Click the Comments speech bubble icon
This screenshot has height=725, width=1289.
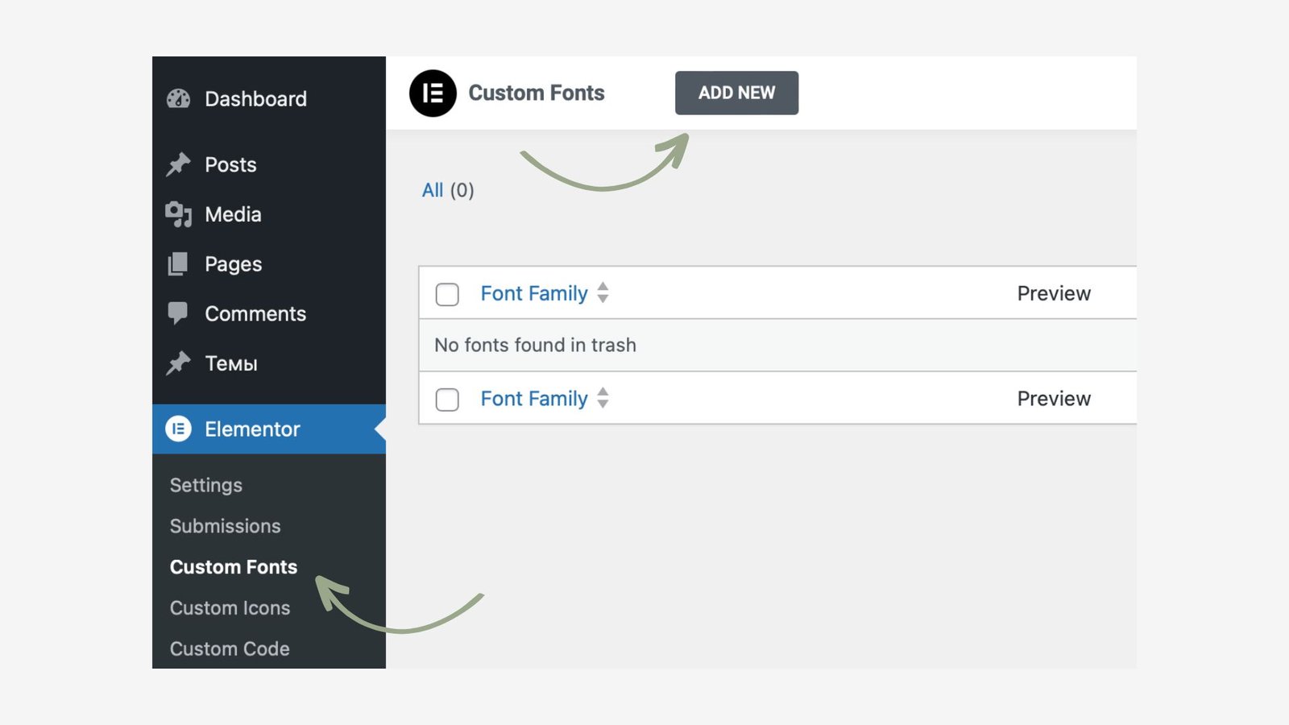[178, 313]
